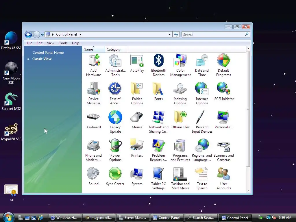Open Problem Reports and Solutions

coord(158,150)
